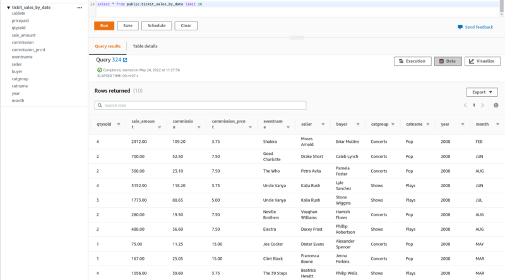Open Query 324 external link icon
The width and height of the screenshot is (505, 280).
[x=125, y=60]
